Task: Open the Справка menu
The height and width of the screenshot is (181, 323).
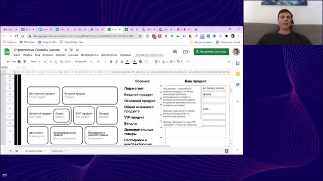Action: pos(125,55)
